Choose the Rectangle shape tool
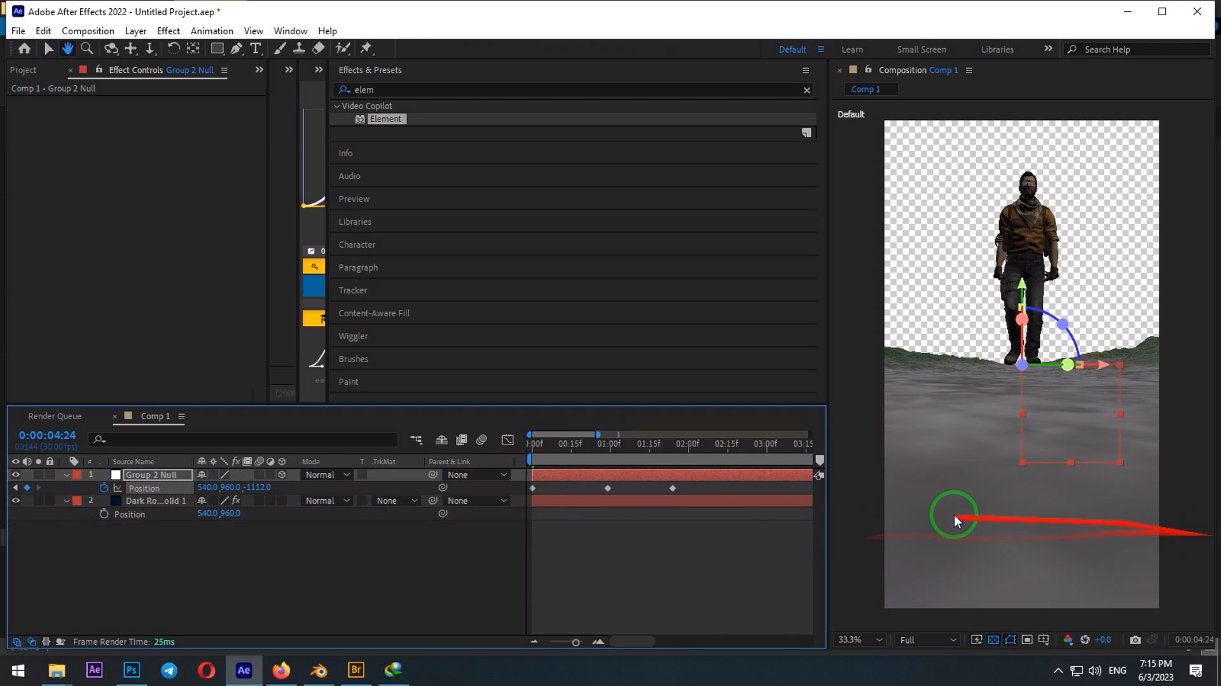This screenshot has width=1221, height=686. coord(217,48)
